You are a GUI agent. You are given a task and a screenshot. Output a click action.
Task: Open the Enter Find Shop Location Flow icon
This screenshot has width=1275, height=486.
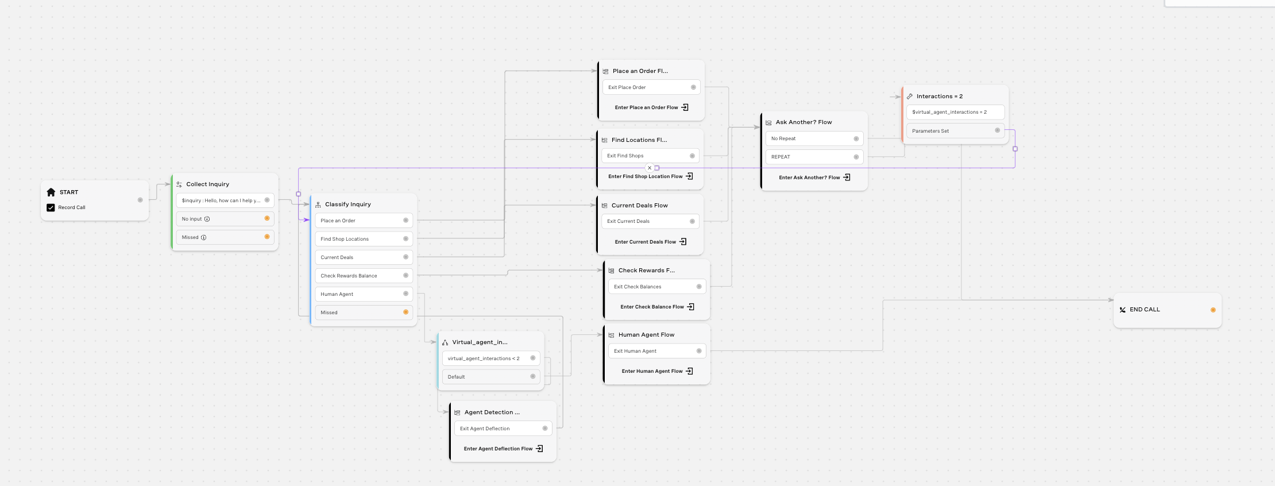tap(689, 176)
